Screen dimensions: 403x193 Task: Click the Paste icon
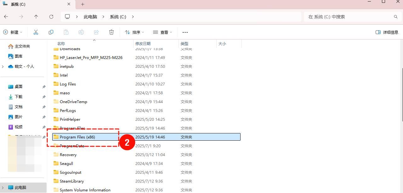click(66, 32)
